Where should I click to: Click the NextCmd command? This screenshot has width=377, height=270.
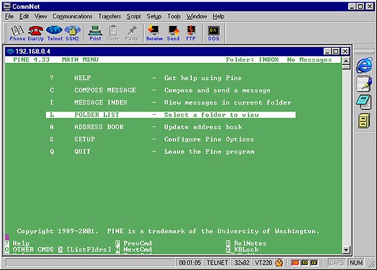tap(138, 249)
